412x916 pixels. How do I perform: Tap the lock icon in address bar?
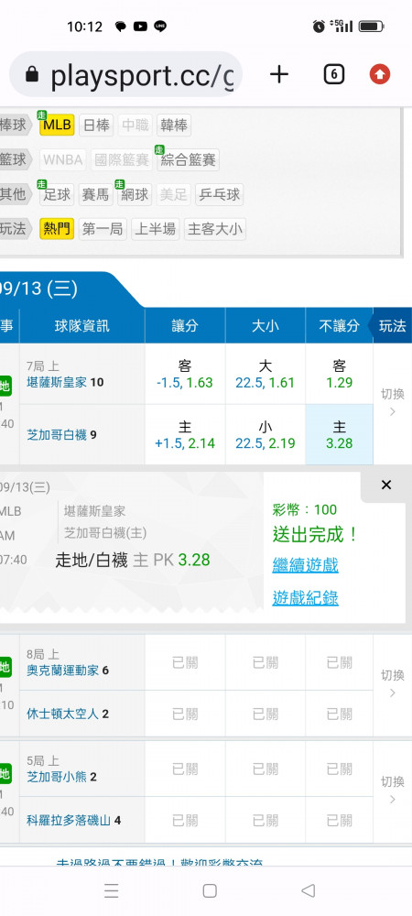point(32,74)
